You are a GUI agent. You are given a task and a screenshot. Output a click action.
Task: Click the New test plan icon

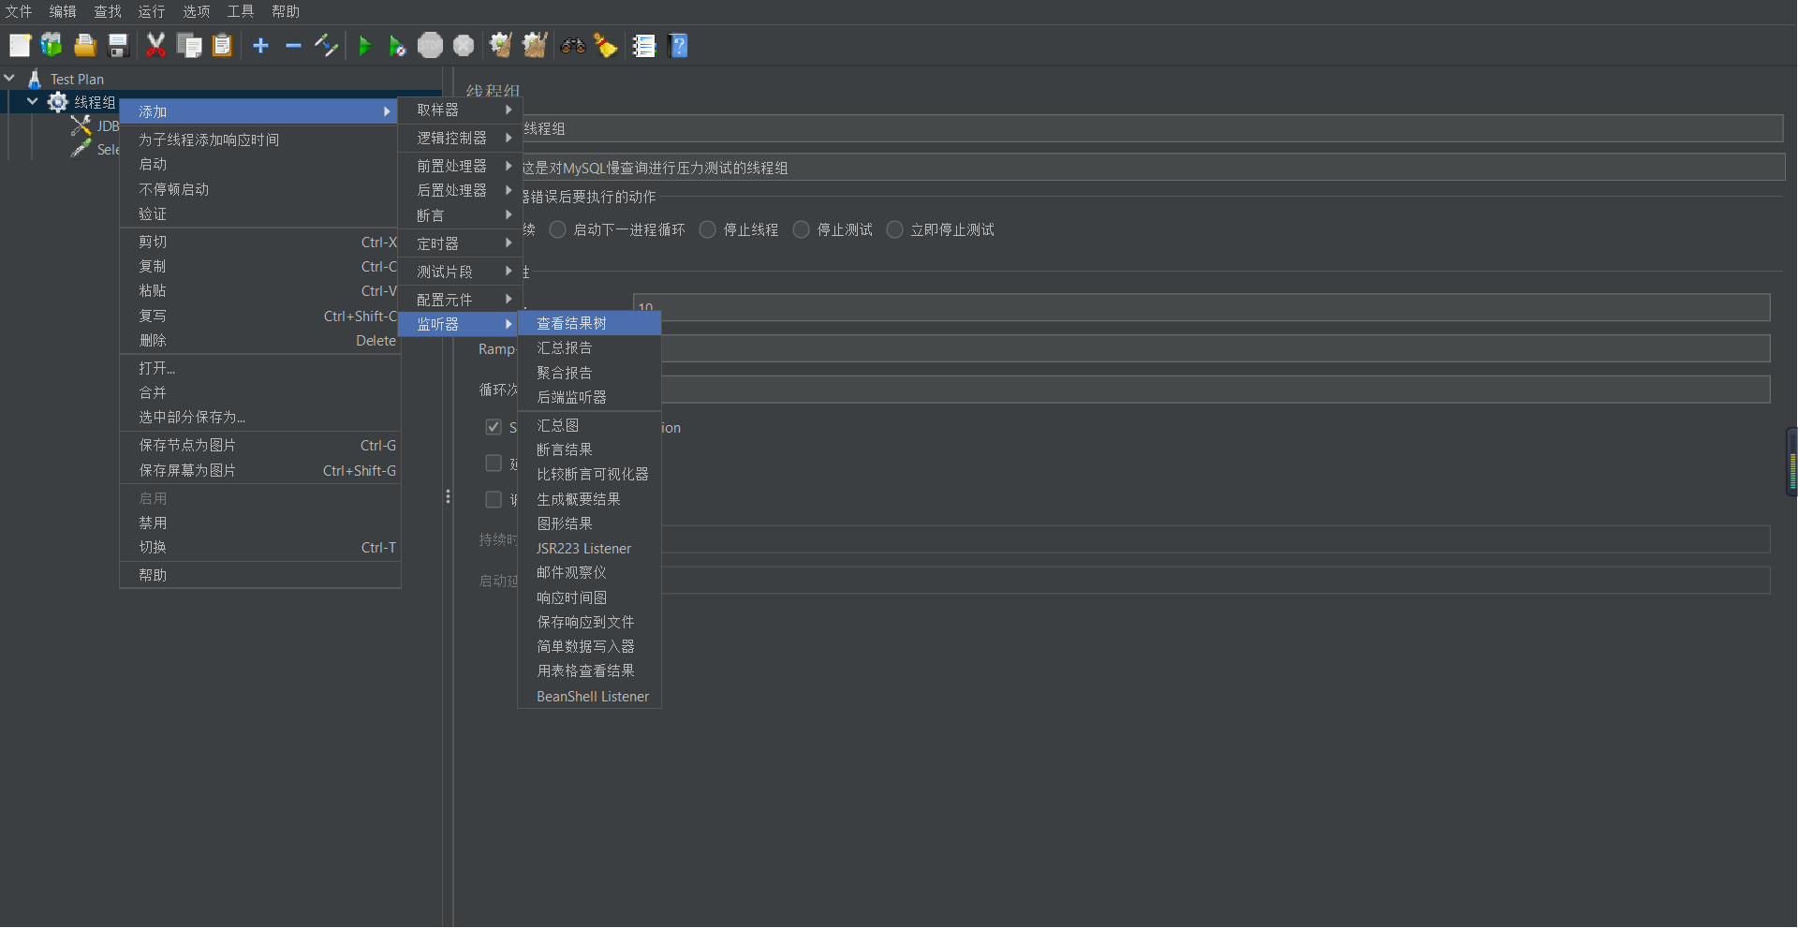click(x=20, y=45)
